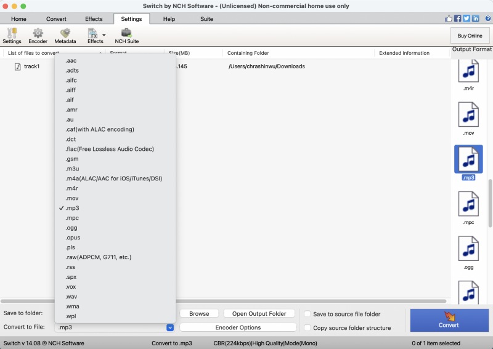This screenshot has width=493, height=349.
Task: Choose .wpl from the format list
Action: pos(115,316)
